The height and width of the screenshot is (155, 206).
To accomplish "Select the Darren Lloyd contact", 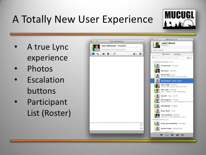I will [172, 76].
